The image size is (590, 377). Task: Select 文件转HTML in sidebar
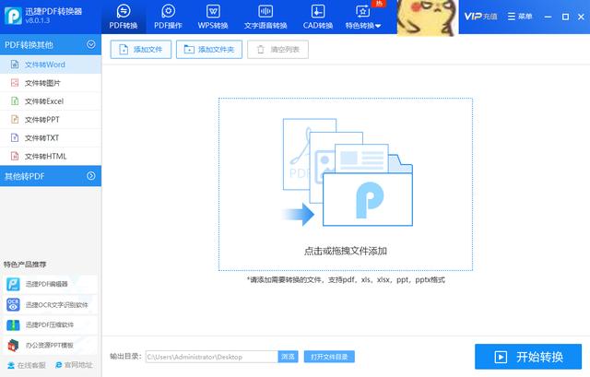click(51, 156)
